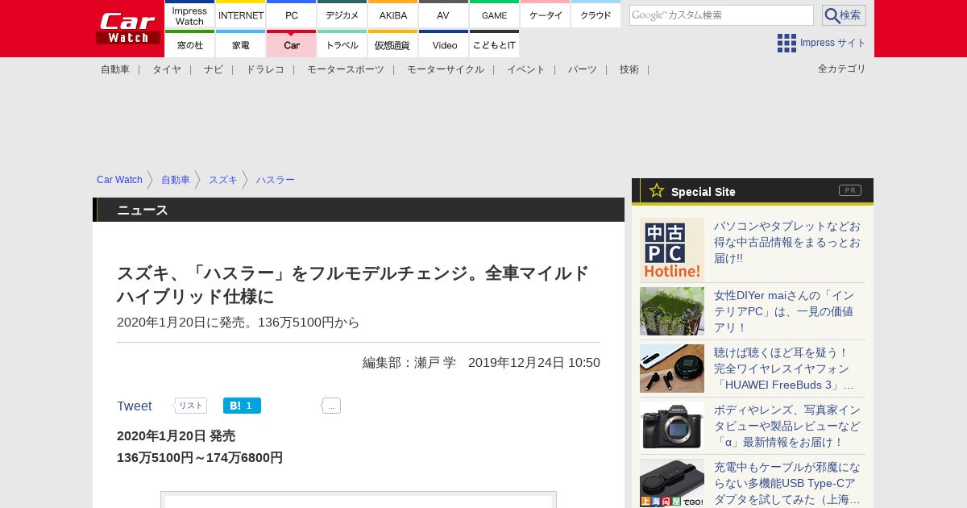The width and height of the screenshot is (967, 508).
Task: Select the Car tab in site bar
Action: coord(292,44)
